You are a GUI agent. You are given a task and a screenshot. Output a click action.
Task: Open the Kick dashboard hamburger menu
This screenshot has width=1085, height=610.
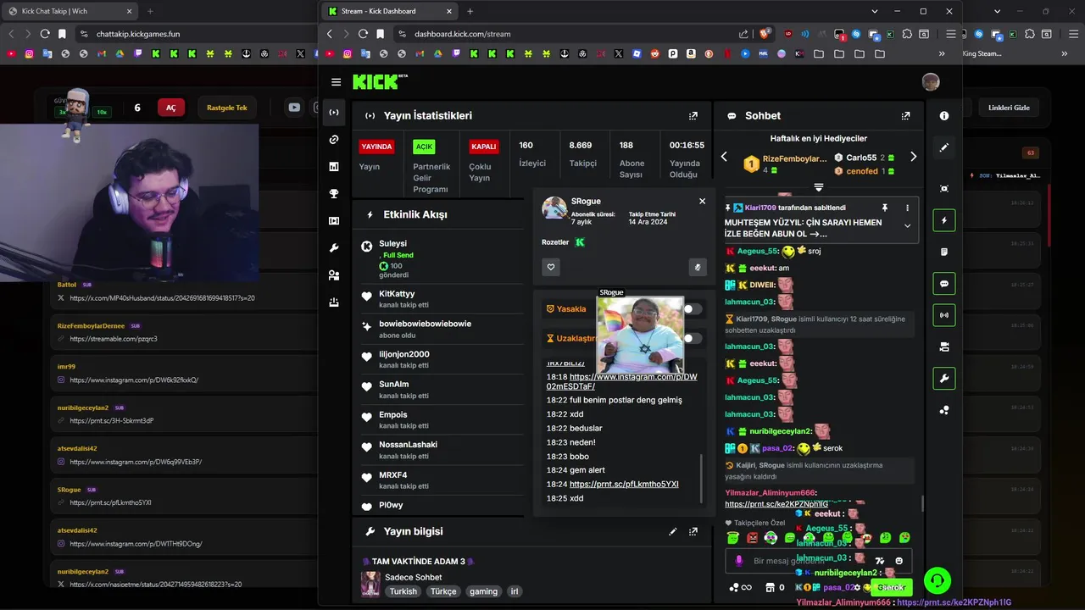(x=337, y=82)
